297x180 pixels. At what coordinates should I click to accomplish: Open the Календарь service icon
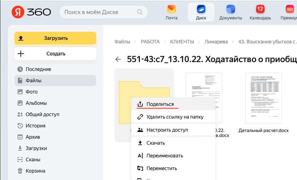click(x=260, y=9)
